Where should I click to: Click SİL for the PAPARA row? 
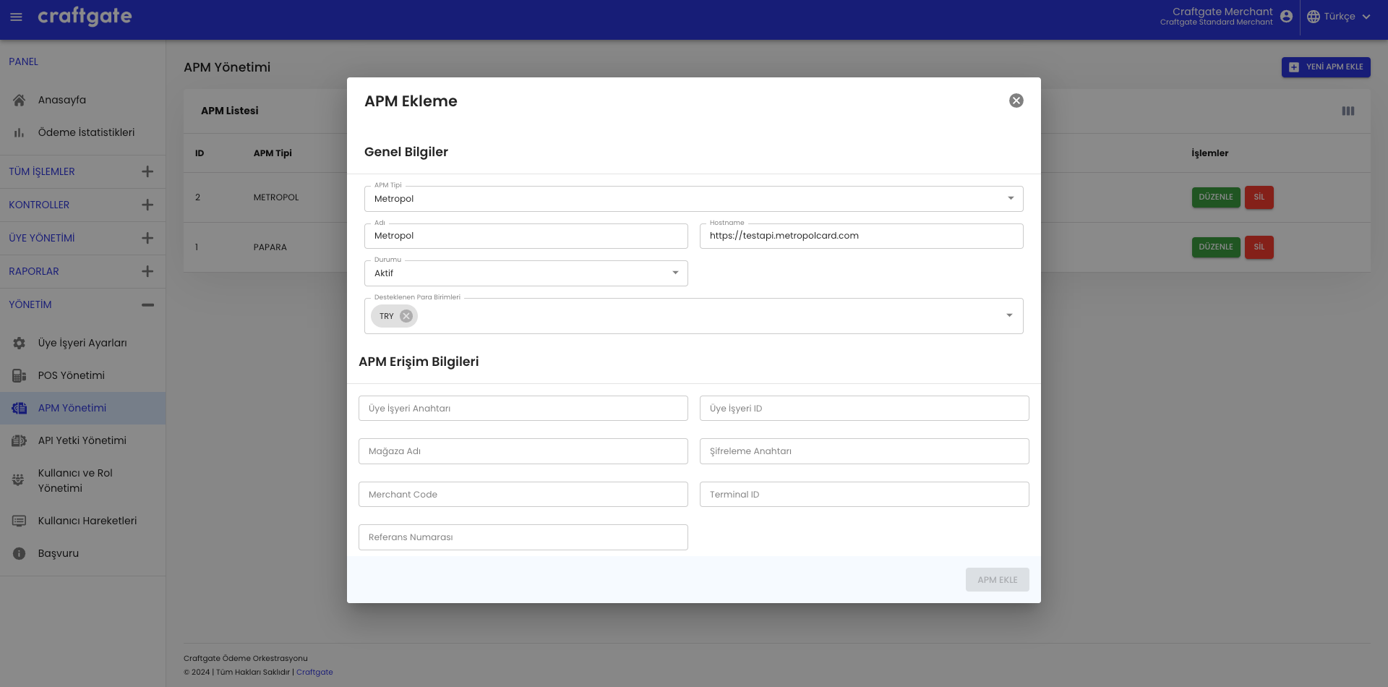1259,247
